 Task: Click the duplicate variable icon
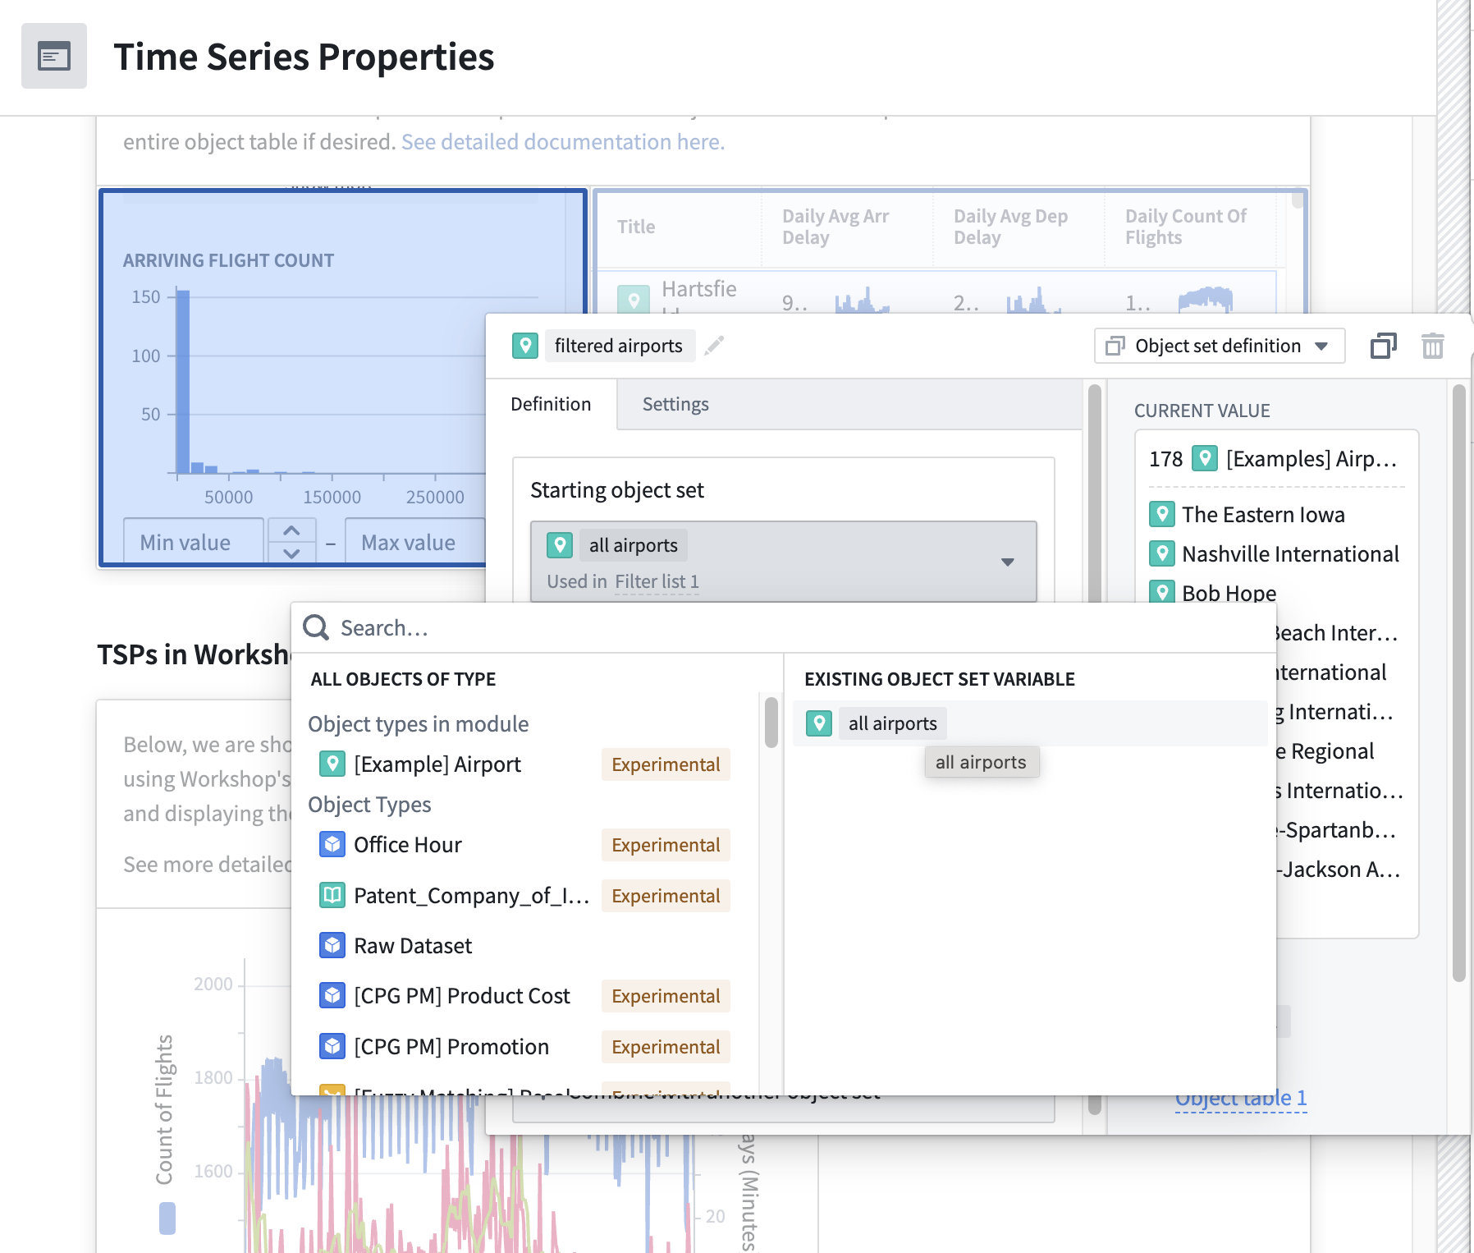pos(1383,346)
